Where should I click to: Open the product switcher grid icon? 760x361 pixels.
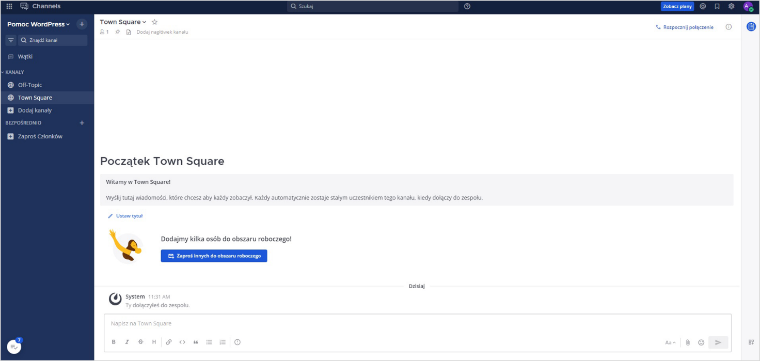pos(9,6)
